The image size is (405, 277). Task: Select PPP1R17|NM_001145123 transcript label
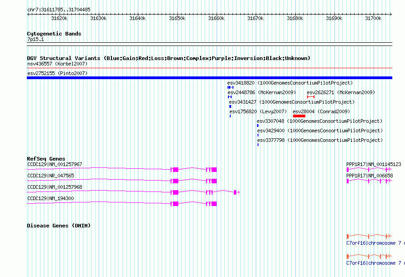pos(374,165)
